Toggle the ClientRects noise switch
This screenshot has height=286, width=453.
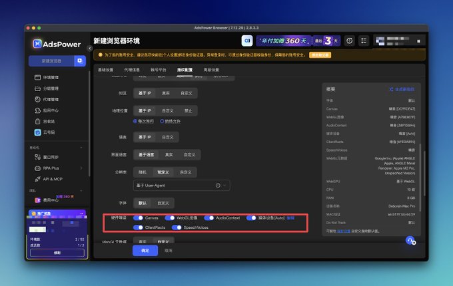point(138,227)
